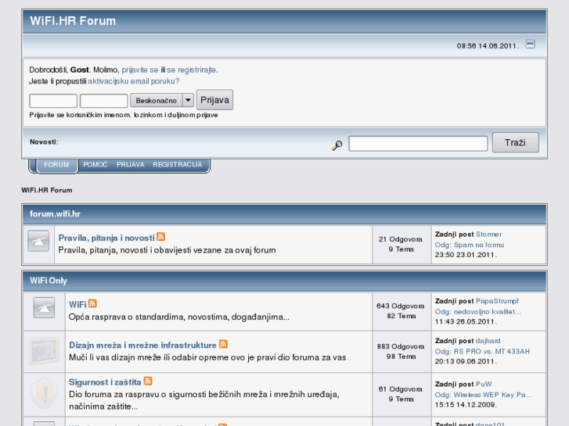
Task: Select the FORUM tab
Action: pyautogui.click(x=56, y=165)
